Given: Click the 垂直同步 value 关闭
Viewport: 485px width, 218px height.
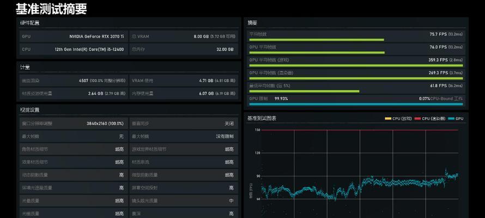Looking at the screenshot, I should point(229,124).
